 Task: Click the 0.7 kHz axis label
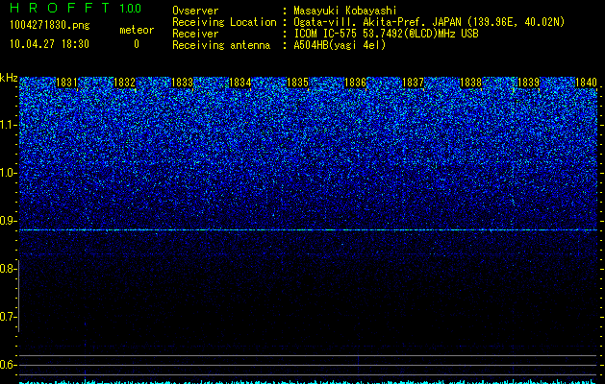8,317
